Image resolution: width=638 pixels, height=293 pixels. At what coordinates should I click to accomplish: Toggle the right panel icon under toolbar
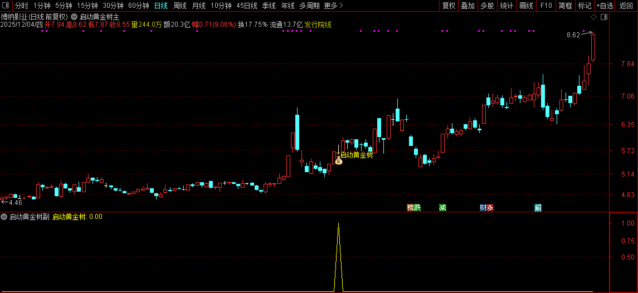pos(604,17)
